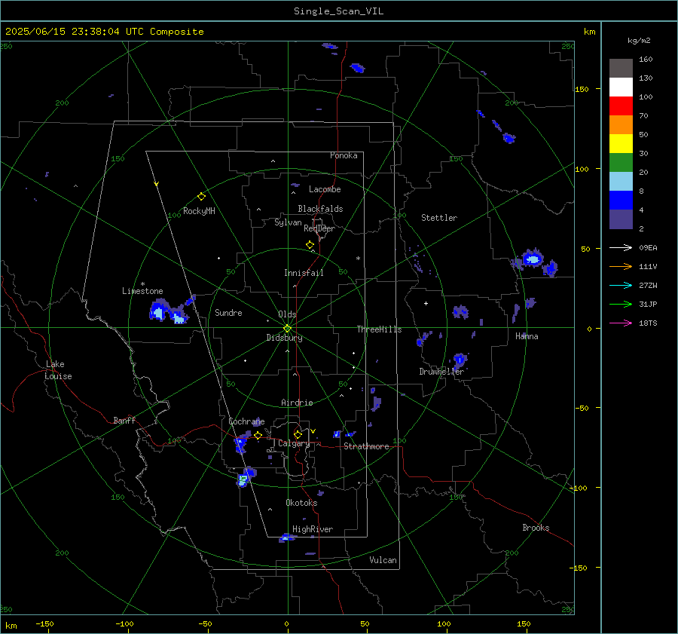Select the orange 50-70 legend color
This screenshot has height=634, width=678.
click(x=621, y=124)
